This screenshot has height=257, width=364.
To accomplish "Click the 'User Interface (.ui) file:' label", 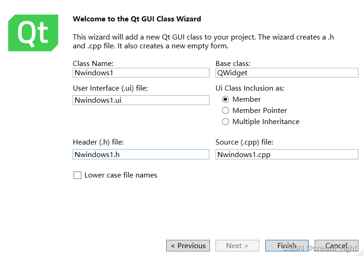I will pos(110,88).
